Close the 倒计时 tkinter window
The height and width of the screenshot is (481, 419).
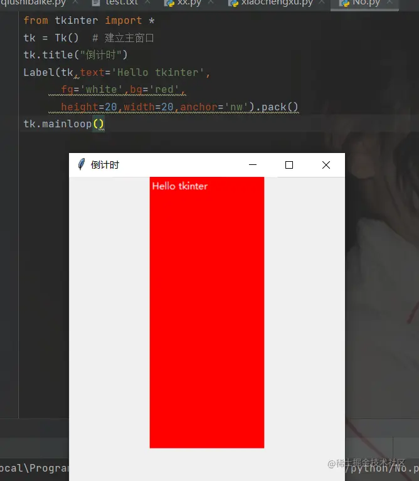click(x=326, y=165)
